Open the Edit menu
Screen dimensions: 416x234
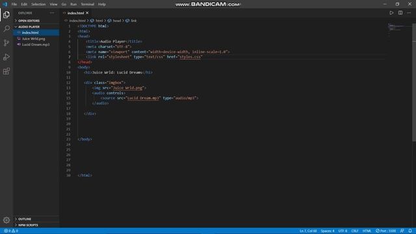(x=24, y=5)
